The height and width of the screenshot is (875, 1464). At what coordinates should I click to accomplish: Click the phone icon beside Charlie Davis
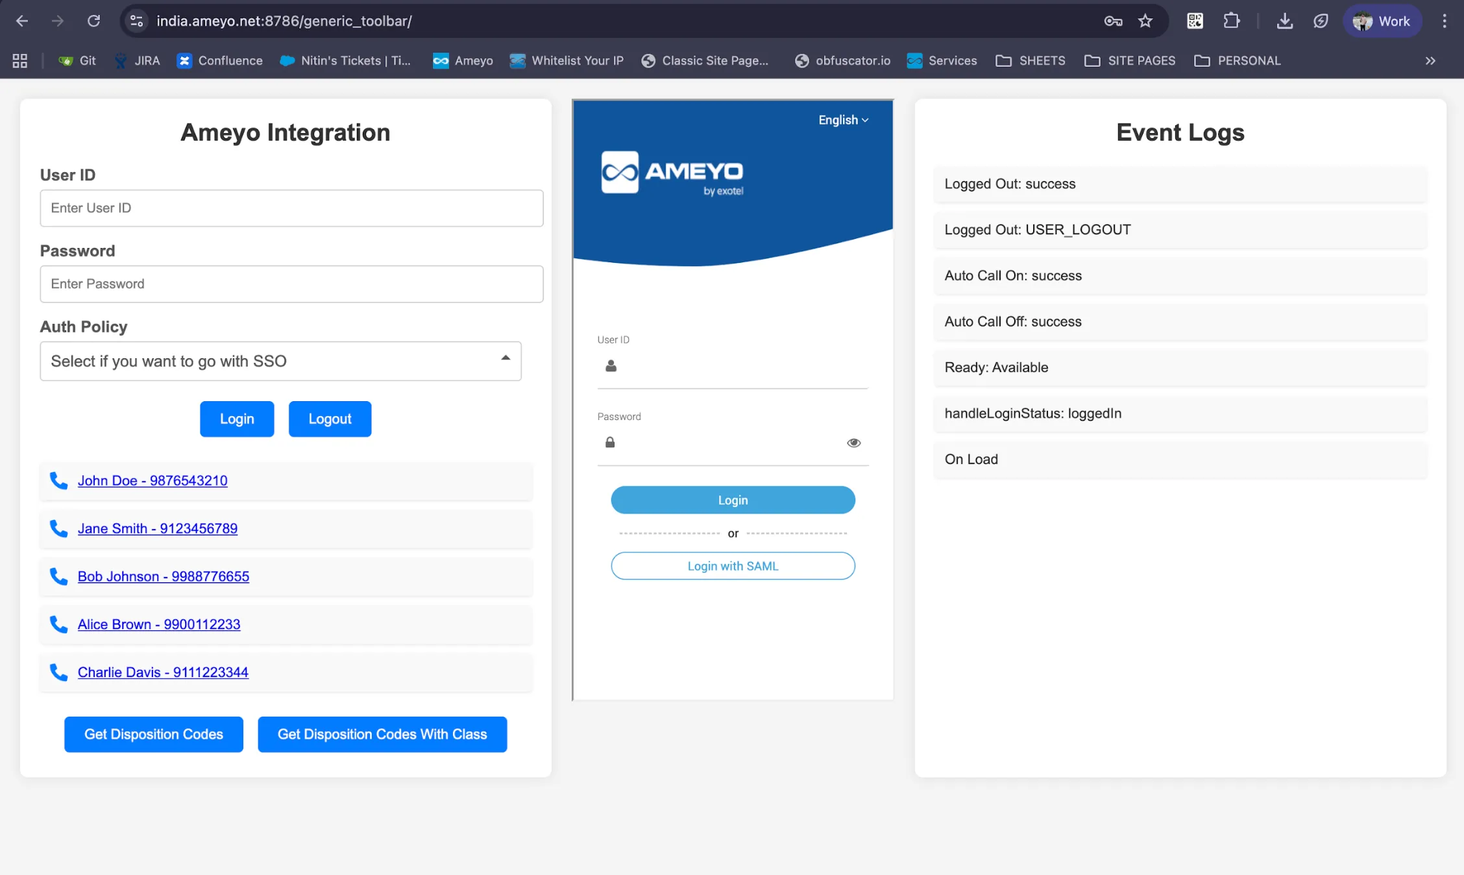pyautogui.click(x=58, y=672)
